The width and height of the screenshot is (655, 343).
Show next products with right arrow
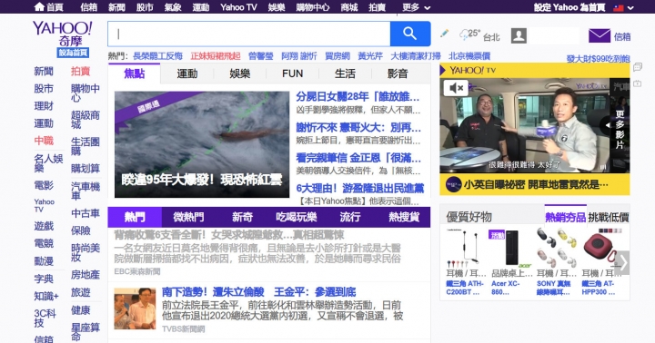tap(622, 262)
